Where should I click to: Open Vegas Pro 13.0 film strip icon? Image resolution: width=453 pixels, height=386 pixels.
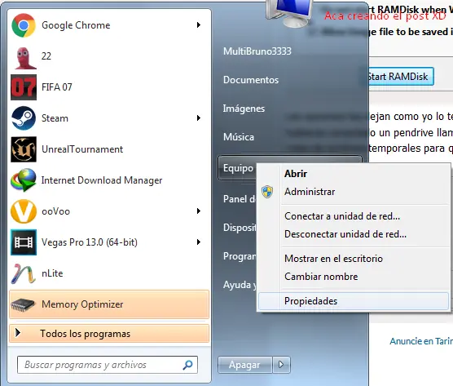click(x=24, y=242)
